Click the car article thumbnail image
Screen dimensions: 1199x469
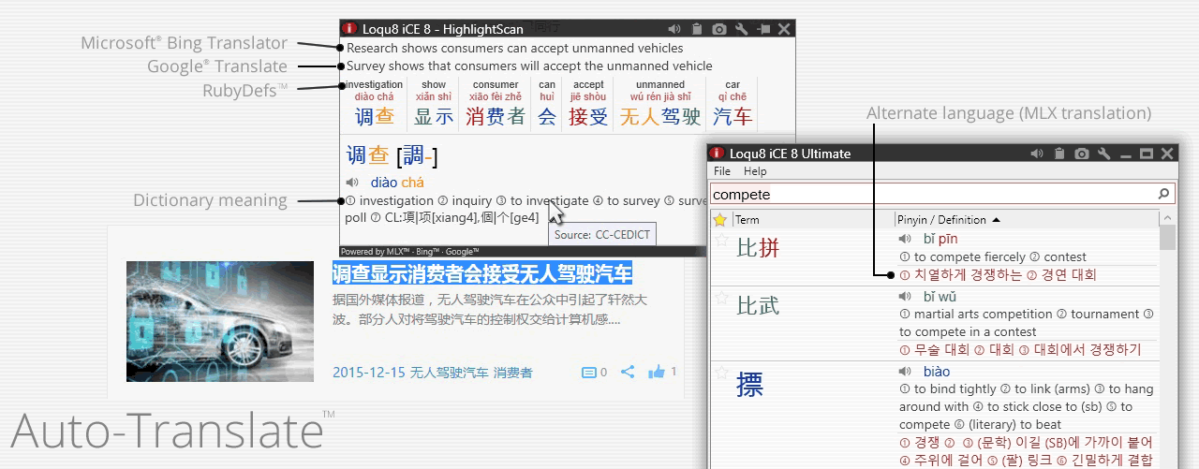pos(220,322)
